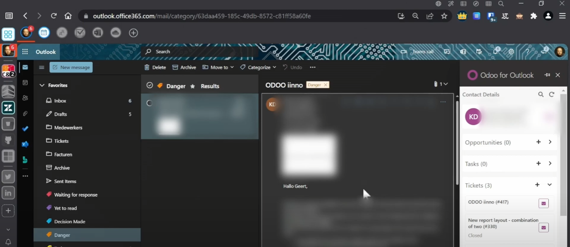Open Outlook help question mark
Image resolution: width=570 pixels, height=247 pixels.
(x=528, y=52)
